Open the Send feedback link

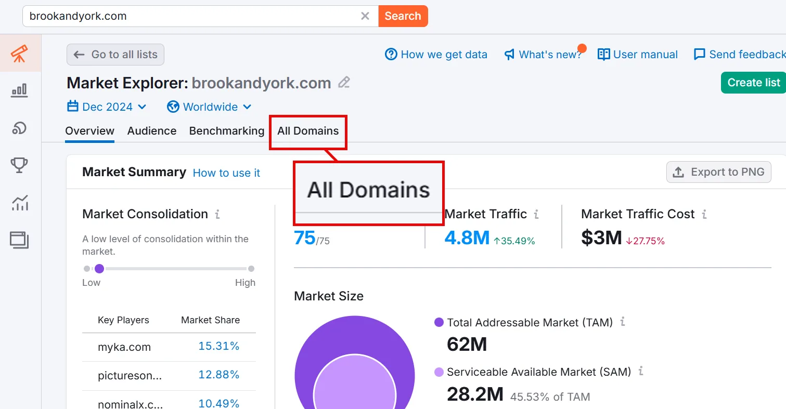740,55
